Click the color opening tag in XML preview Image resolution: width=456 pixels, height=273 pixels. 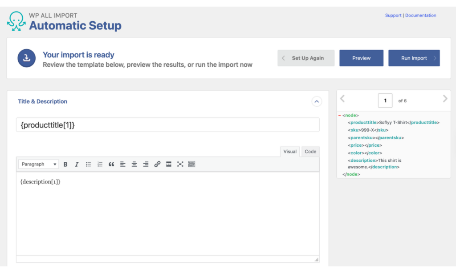(356, 153)
